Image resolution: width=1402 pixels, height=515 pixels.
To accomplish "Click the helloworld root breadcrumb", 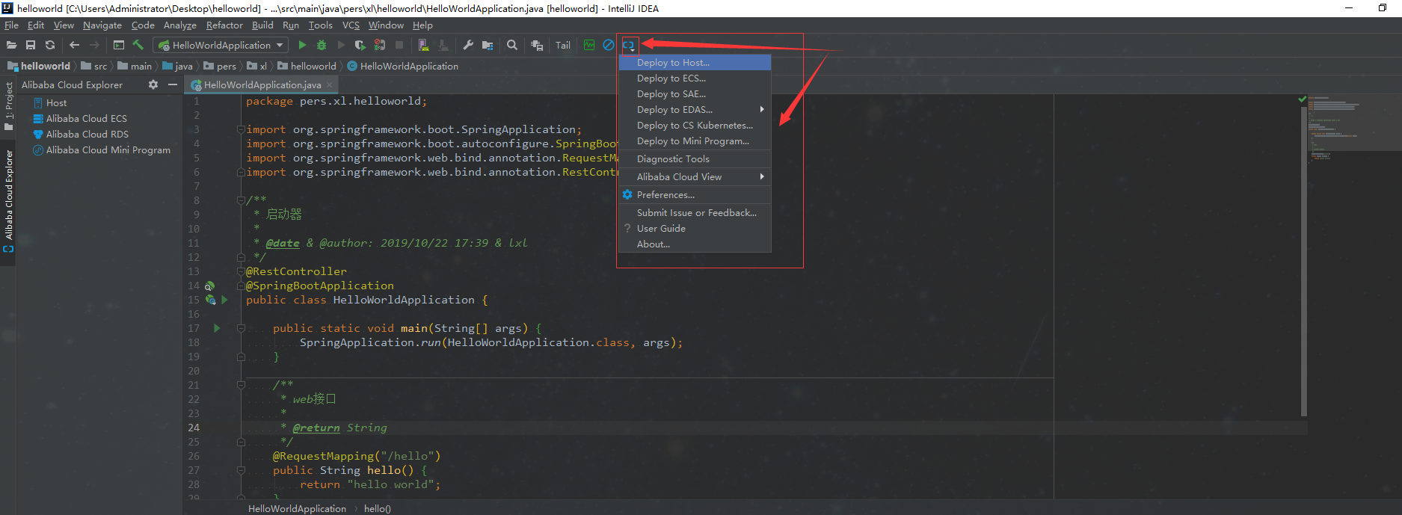I will point(39,66).
